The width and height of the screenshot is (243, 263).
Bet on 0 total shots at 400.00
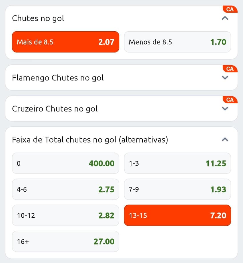click(x=65, y=163)
